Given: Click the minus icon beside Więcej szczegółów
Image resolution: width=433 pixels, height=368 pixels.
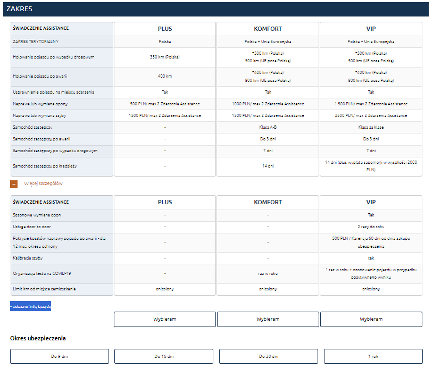Looking at the screenshot, I should (14, 183).
